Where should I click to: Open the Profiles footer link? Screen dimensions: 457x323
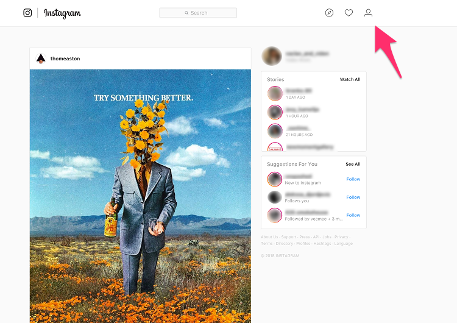303,243
